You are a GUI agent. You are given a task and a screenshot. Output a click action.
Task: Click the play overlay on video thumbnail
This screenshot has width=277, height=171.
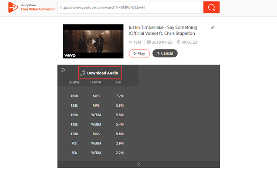point(93,41)
